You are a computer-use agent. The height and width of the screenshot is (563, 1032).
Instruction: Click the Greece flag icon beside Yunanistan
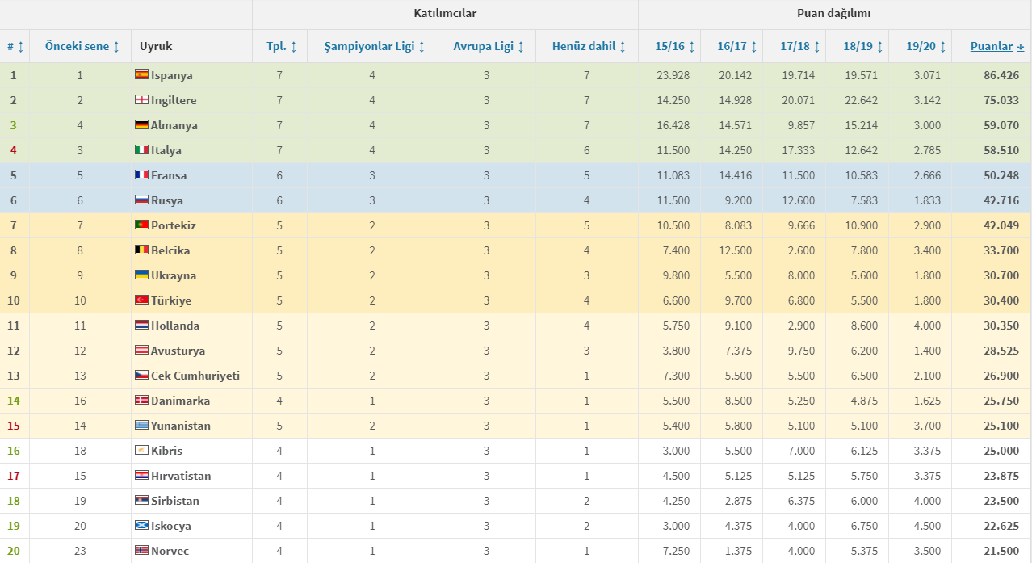[x=141, y=426]
